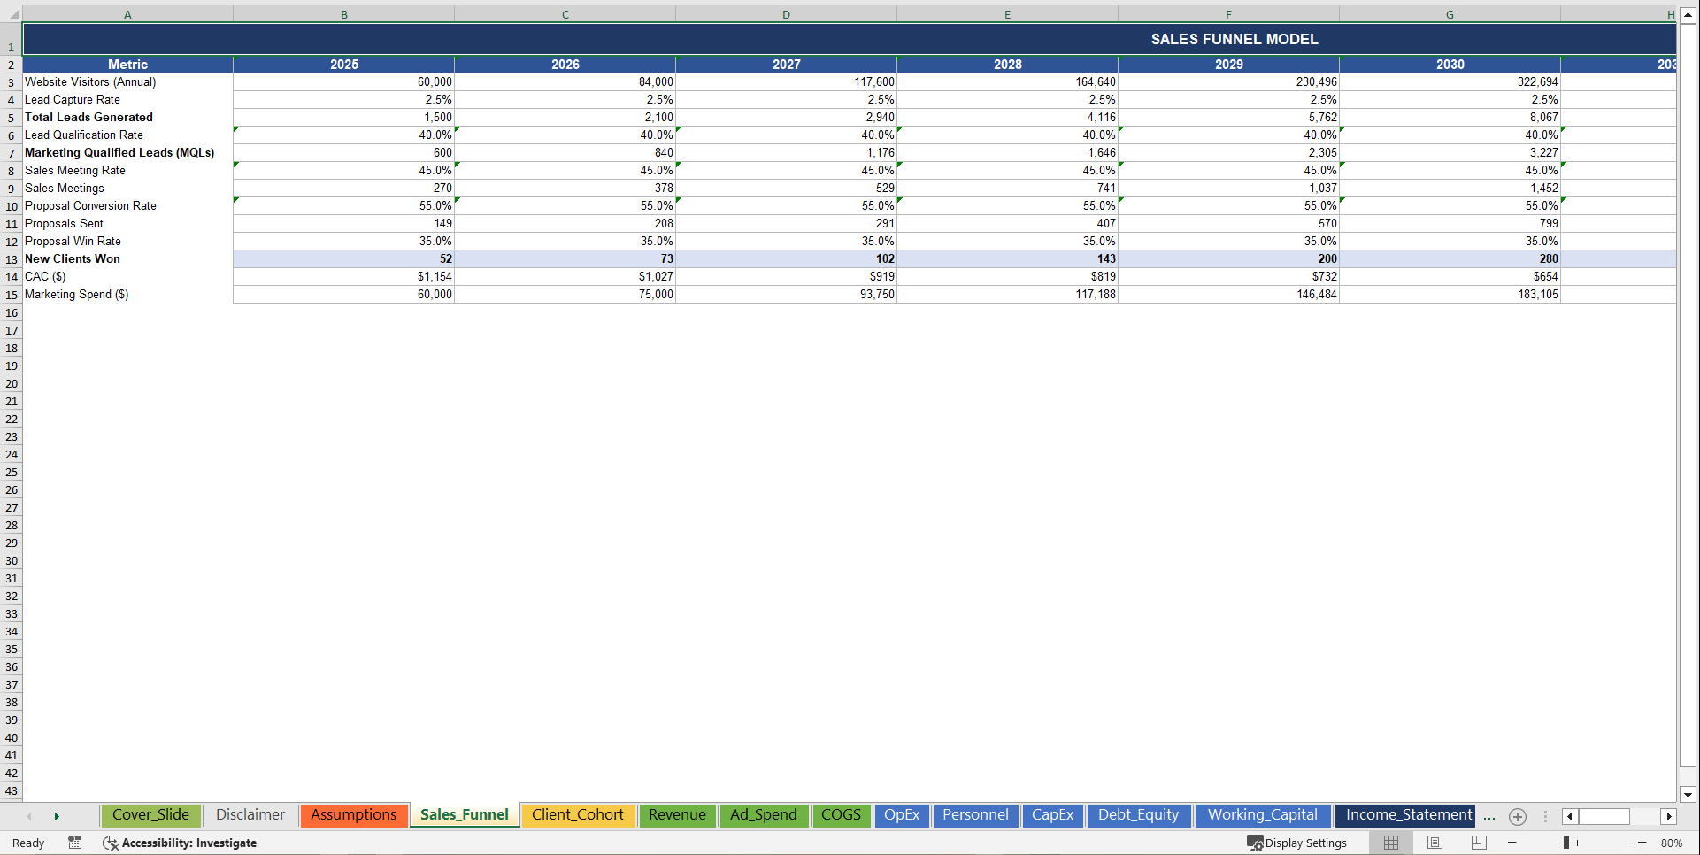Zoom out using the minus control
The height and width of the screenshot is (855, 1700).
coord(1512,843)
